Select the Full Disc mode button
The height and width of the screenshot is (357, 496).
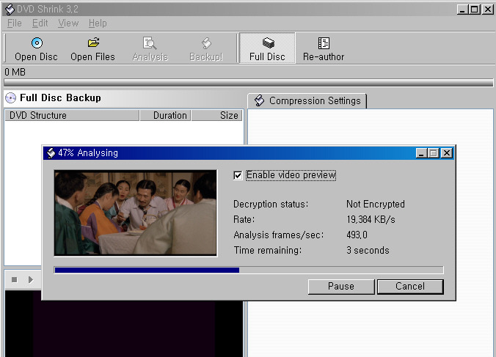pyautogui.click(x=267, y=48)
